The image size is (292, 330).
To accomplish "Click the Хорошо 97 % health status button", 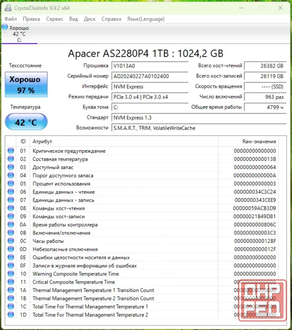I will (x=26, y=85).
